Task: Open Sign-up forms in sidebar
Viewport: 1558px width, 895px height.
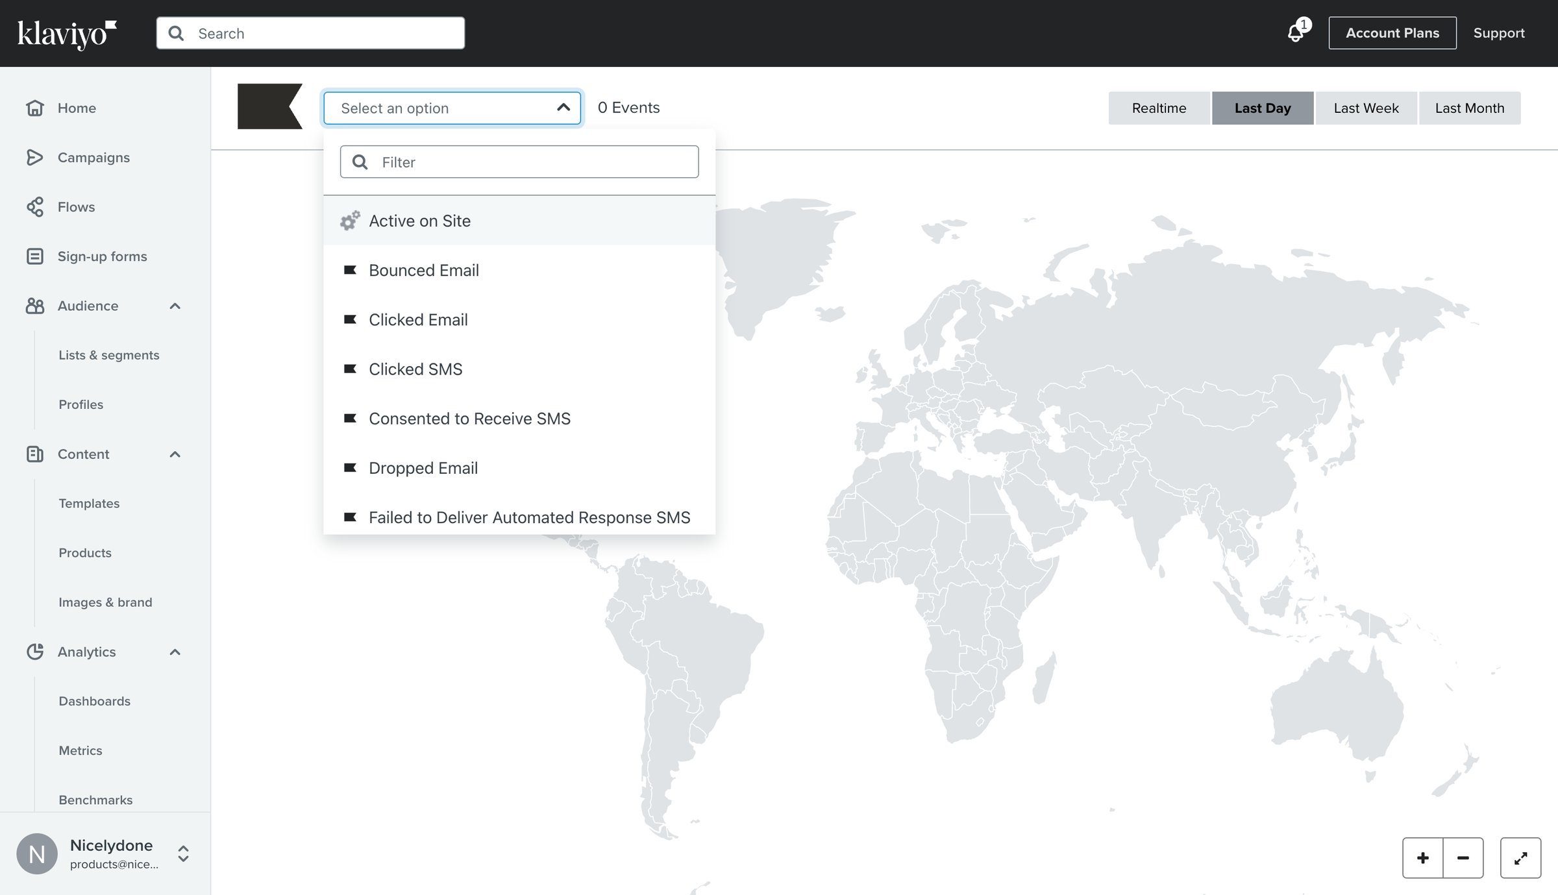Action: 102,256
